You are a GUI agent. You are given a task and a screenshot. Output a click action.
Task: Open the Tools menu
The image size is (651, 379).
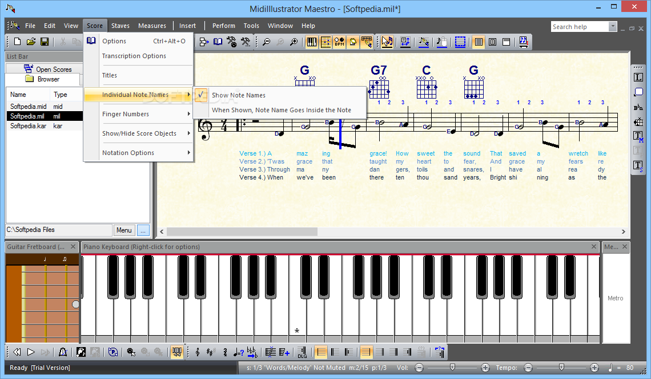(251, 26)
